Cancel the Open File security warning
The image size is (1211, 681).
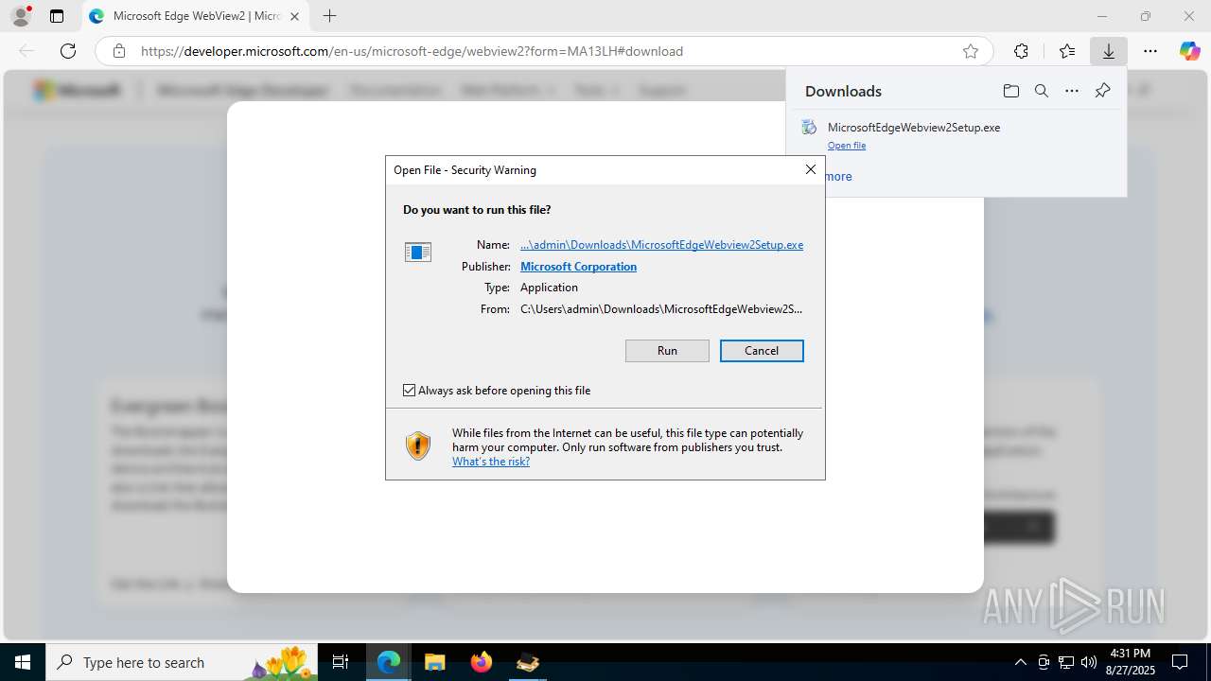(x=762, y=351)
